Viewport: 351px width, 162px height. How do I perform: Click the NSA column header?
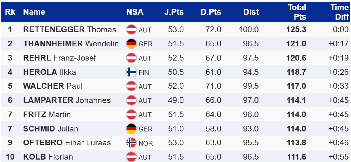135,12
